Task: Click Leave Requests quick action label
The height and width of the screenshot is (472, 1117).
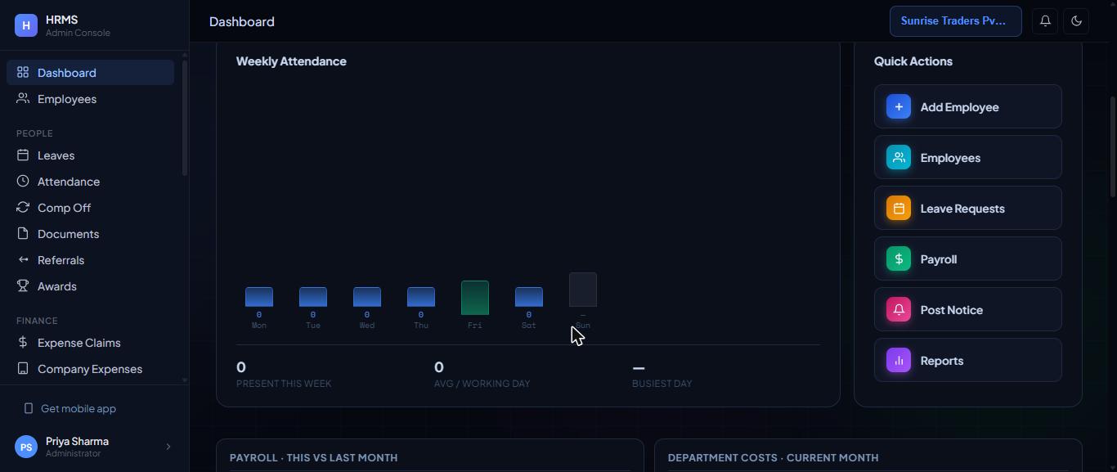Action: pos(962,209)
